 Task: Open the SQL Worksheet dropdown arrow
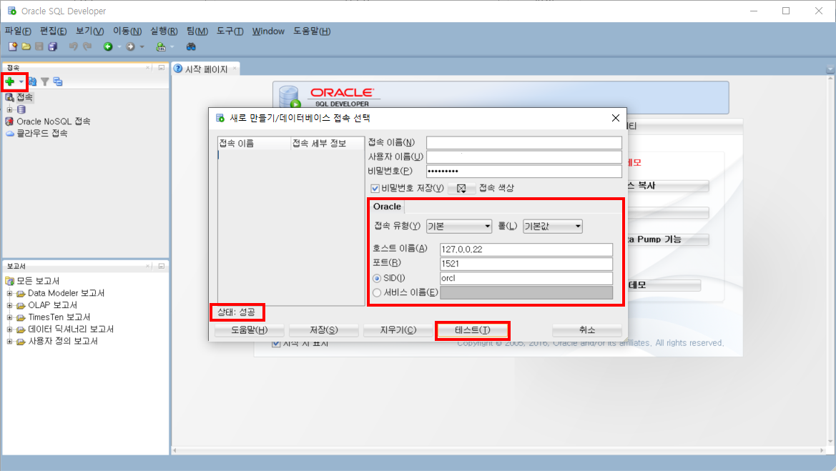[x=172, y=47]
